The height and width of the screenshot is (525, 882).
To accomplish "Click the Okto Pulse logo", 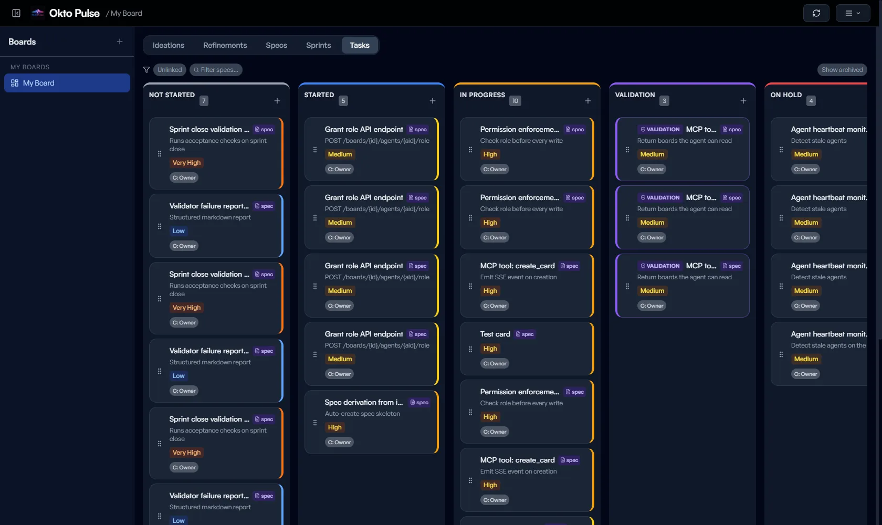I will (x=37, y=13).
